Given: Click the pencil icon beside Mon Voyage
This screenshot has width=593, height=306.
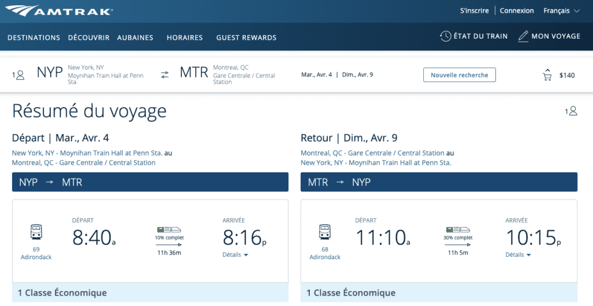Looking at the screenshot, I should click(x=523, y=36).
